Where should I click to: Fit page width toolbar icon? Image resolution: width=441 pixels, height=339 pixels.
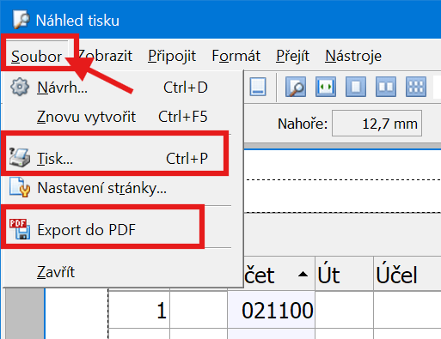pos(326,87)
